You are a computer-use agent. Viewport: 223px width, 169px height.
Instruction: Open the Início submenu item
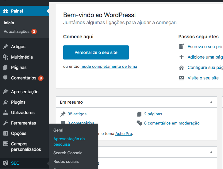click(9, 23)
